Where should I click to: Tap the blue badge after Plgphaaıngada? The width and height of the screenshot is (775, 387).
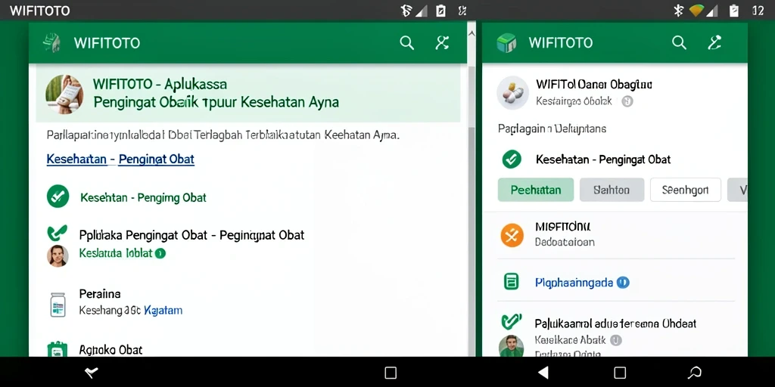click(x=624, y=283)
